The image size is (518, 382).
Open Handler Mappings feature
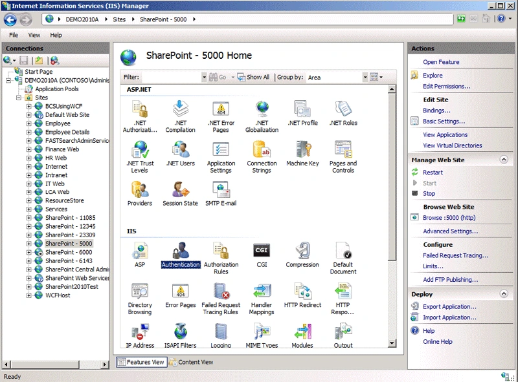point(262,299)
